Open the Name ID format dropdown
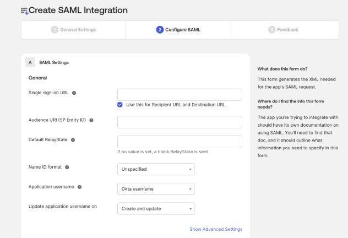 (x=156, y=169)
